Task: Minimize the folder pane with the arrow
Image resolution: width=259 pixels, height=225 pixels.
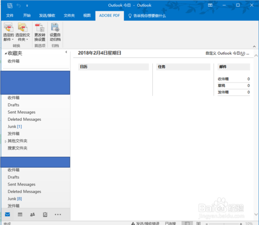Action: coord(66,52)
